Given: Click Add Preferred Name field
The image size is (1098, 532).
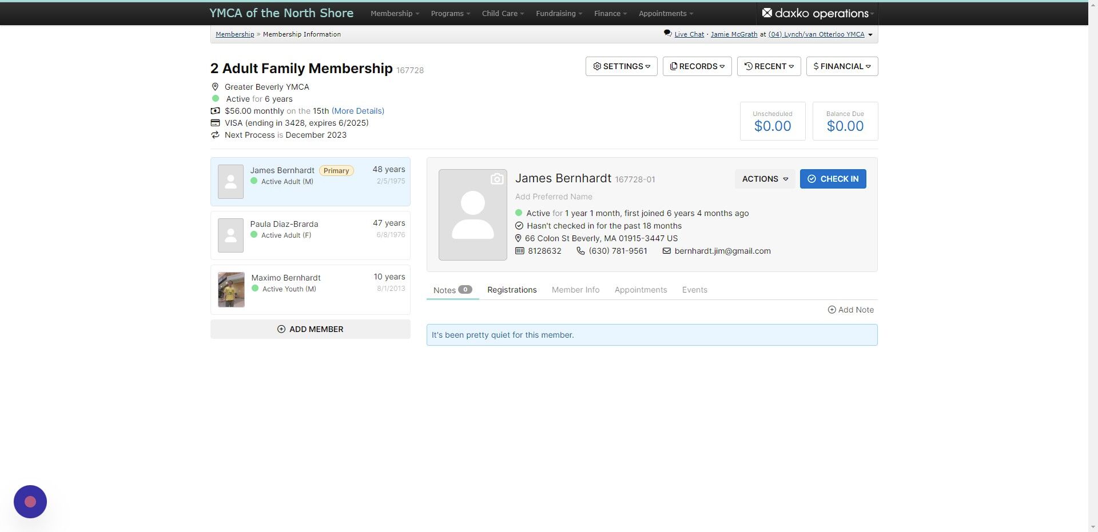Looking at the screenshot, I should (x=554, y=197).
